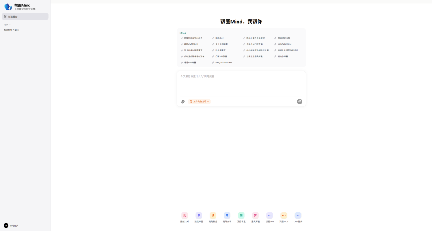Image resolution: width=432 pixels, height=231 pixels.
Task: Open the 识图 MCP shortcut icon
Action: click(x=284, y=215)
